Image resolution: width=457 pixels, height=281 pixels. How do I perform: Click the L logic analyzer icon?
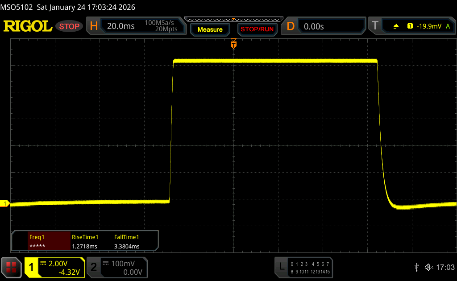[x=281, y=267]
